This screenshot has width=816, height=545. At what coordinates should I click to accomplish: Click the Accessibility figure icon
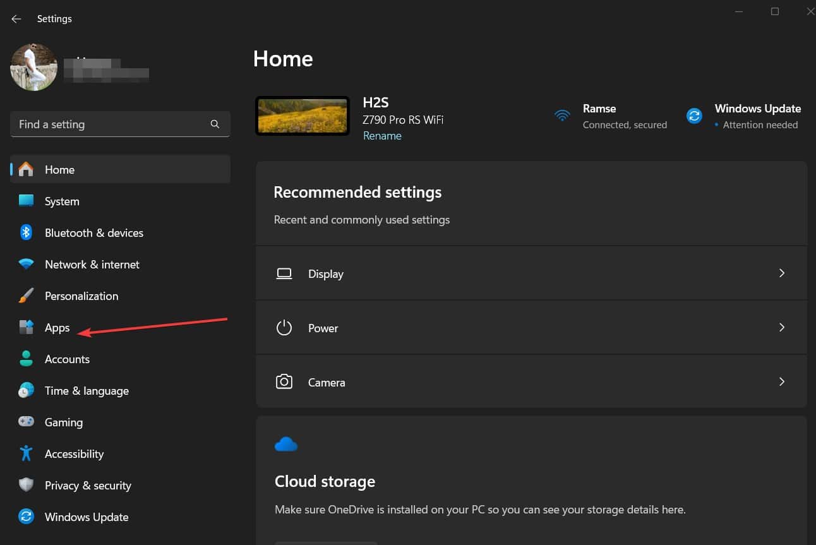click(26, 453)
